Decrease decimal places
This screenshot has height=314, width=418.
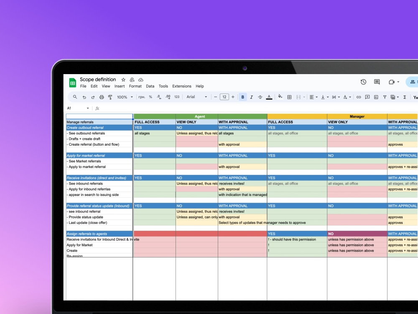click(x=159, y=97)
